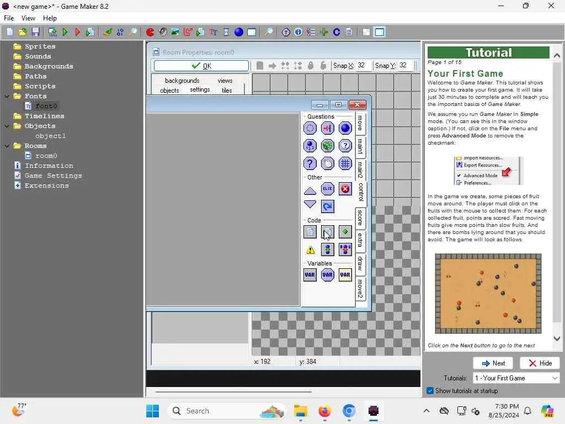This screenshot has height=424, width=565.
Task: Select the Draw Variable yellow VAR action
Action: click(345, 275)
